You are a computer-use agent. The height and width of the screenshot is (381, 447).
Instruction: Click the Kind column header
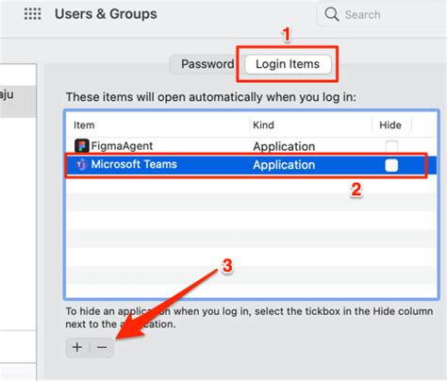coord(263,125)
